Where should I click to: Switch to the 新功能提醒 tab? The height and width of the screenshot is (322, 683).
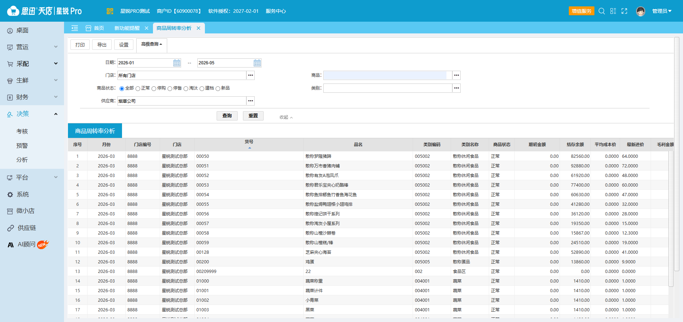127,28
